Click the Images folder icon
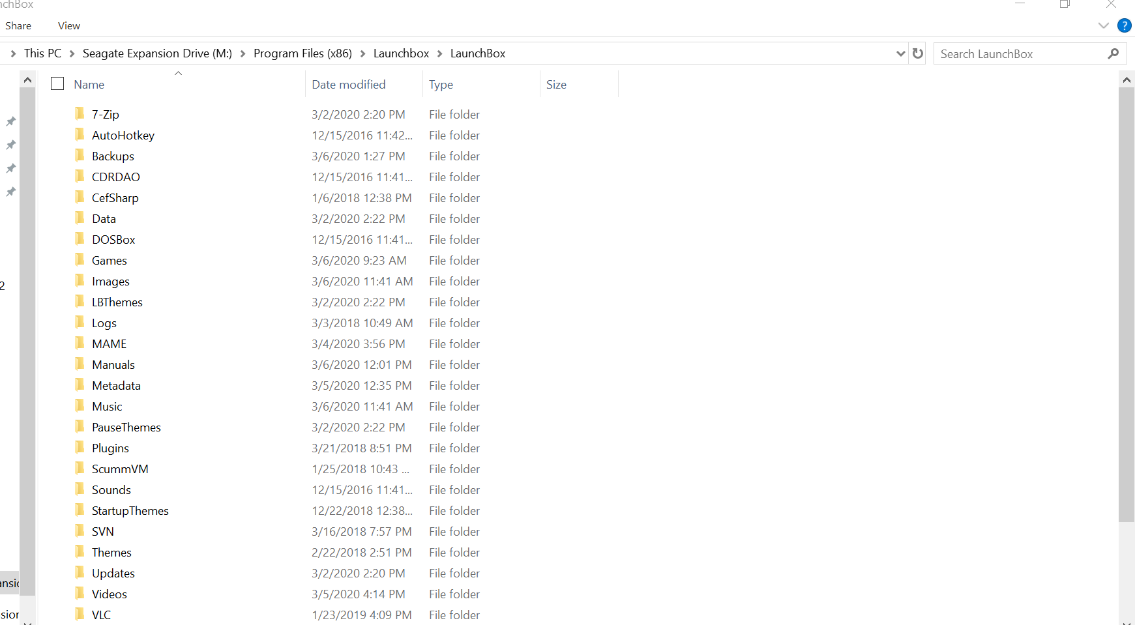This screenshot has width=1135, height=625. pyautogui.click(x=80, y=281)
